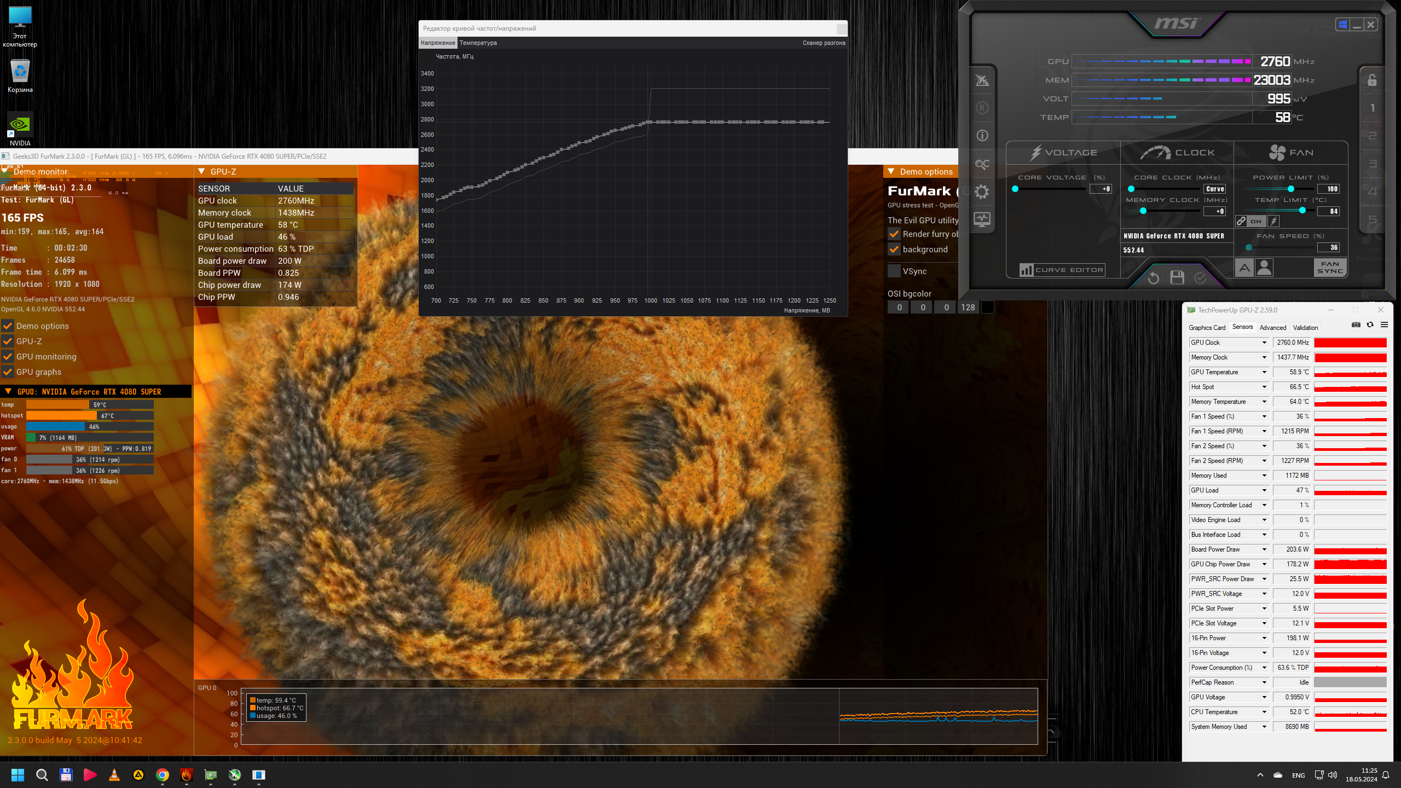Click the save profile floppy icon
Viewport: 1401px width, 788px height.
tap(1177, 277)
